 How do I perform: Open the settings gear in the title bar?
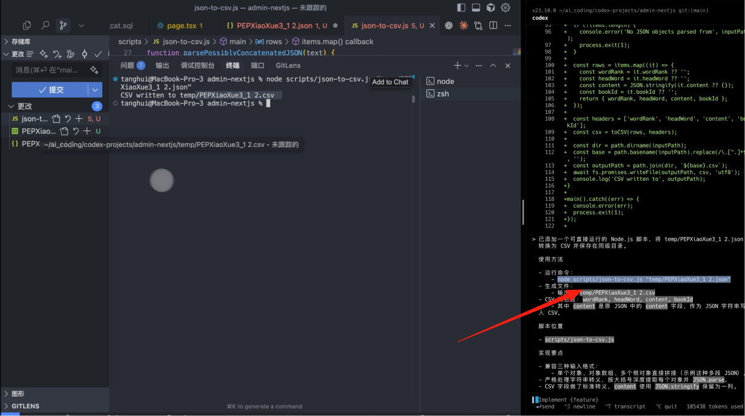click(505, 7)
